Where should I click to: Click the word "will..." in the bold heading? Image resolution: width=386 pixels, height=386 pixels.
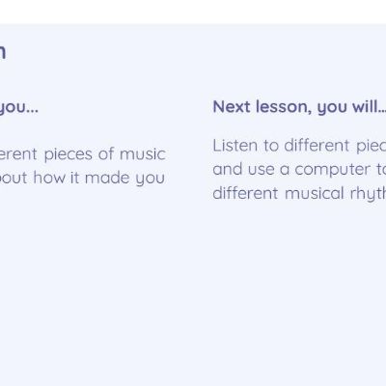point(369,106)
